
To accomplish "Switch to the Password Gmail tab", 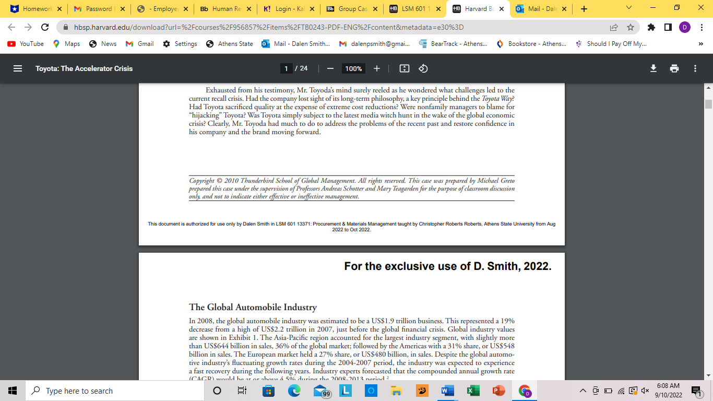I will tap(99, 9).
